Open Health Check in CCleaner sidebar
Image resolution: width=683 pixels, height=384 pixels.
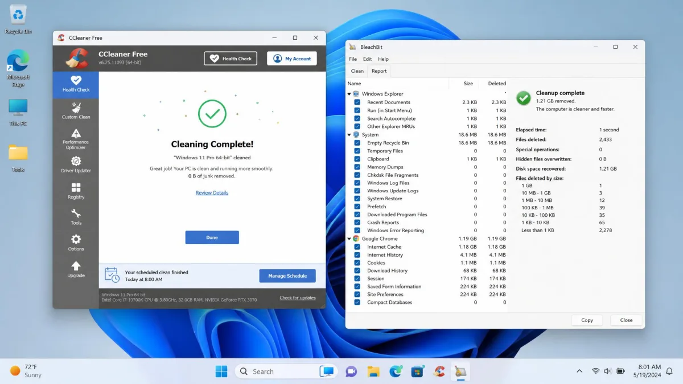pos(76,84)
